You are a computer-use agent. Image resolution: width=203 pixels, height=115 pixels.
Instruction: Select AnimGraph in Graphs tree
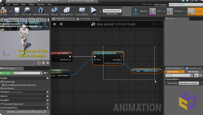click(9, 88)
